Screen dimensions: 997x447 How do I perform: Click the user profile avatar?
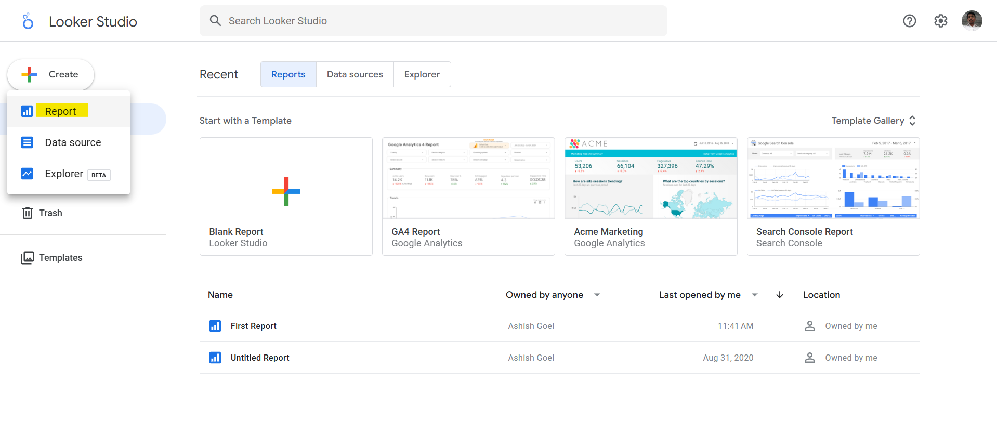point(972,21)
